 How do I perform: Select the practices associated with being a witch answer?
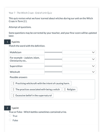pyautogui.click(x=36, y=90)
